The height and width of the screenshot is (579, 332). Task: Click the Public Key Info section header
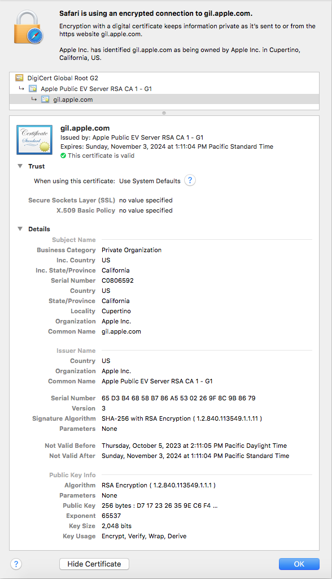72,475
